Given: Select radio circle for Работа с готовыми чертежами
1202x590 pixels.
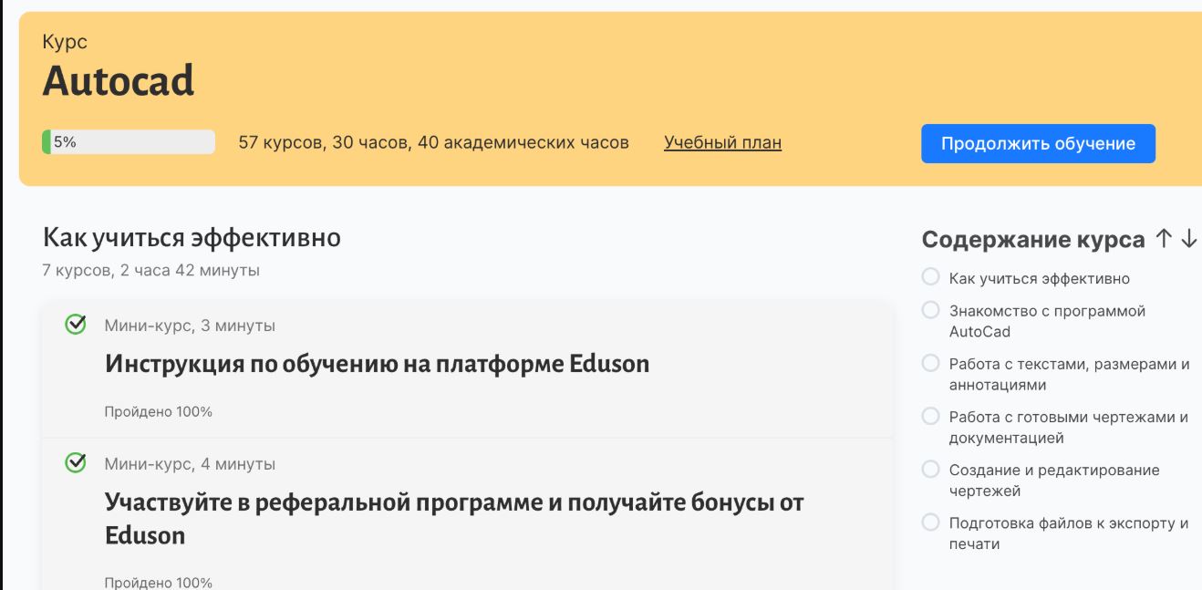Looking at the screenshot, I should 931,417.
